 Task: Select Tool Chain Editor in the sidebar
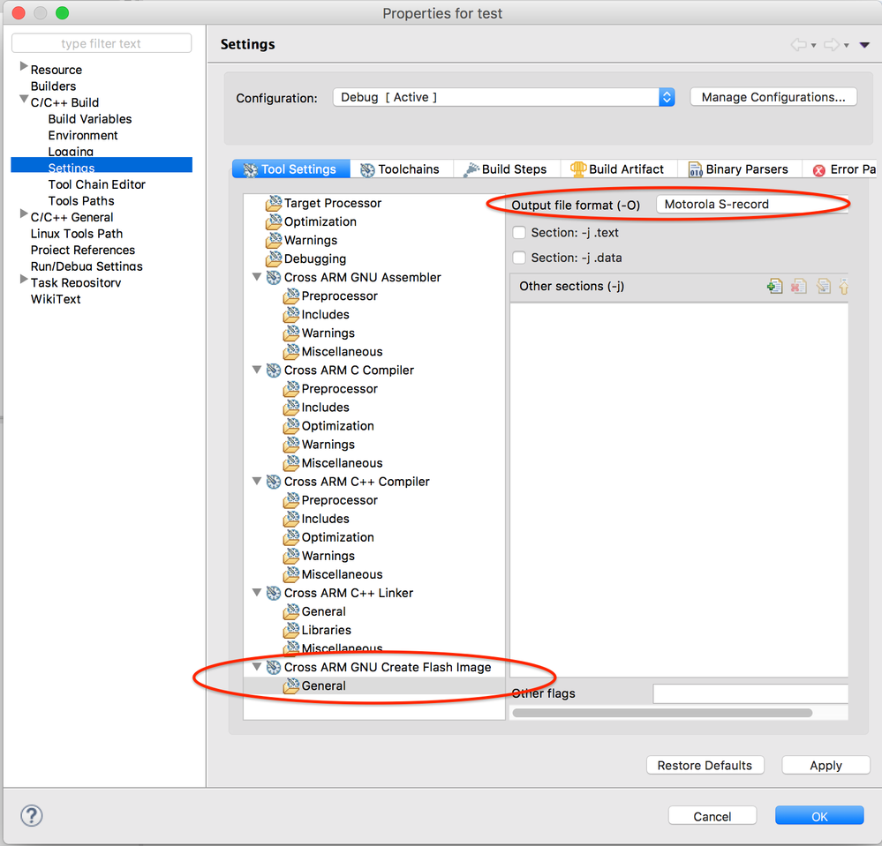97,184
